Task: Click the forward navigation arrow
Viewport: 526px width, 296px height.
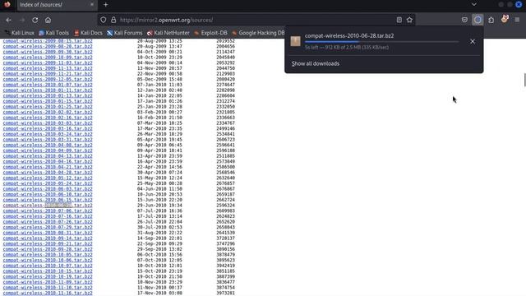Action: click(x=22, y=20)
